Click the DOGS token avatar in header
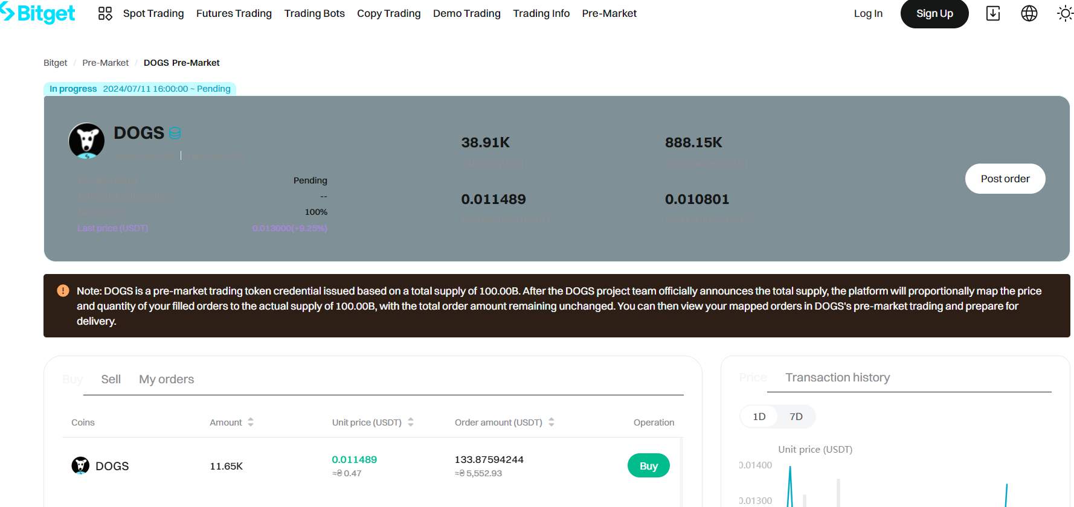Screen dimensions: 1074x507 click(86, 141)
